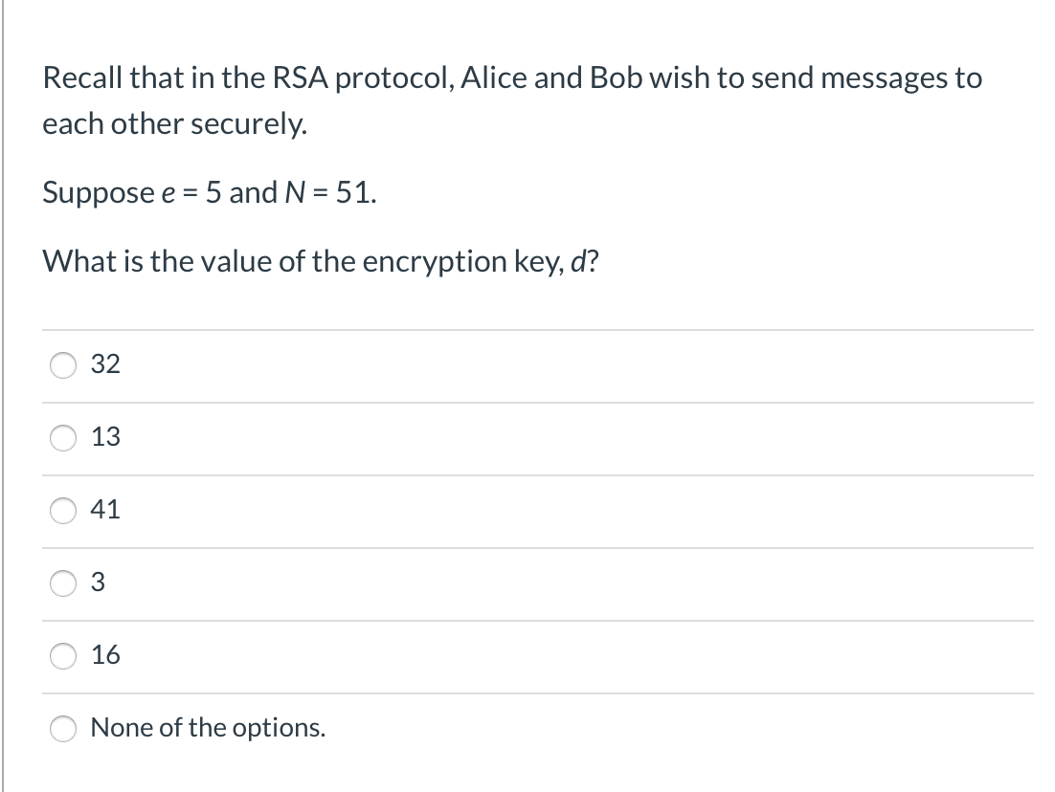Viewport: 1055px width, 792px height.
Task: Select the radio button for answer 16
Action: tap(62, 655)
